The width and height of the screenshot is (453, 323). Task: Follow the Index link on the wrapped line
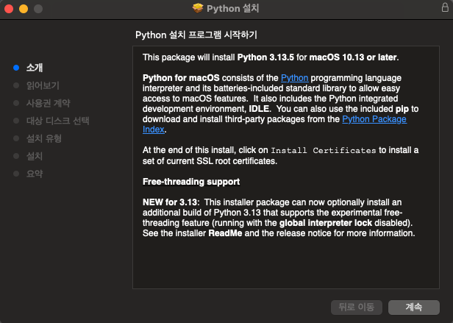point(154,129)
